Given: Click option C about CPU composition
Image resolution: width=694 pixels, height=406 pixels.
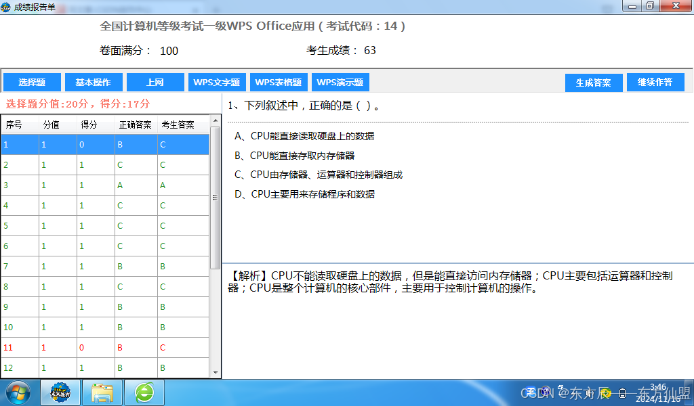Looking at the screenshot, I should (319, 175).
